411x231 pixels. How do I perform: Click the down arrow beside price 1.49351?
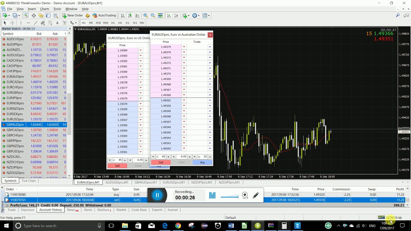(184, 100)
